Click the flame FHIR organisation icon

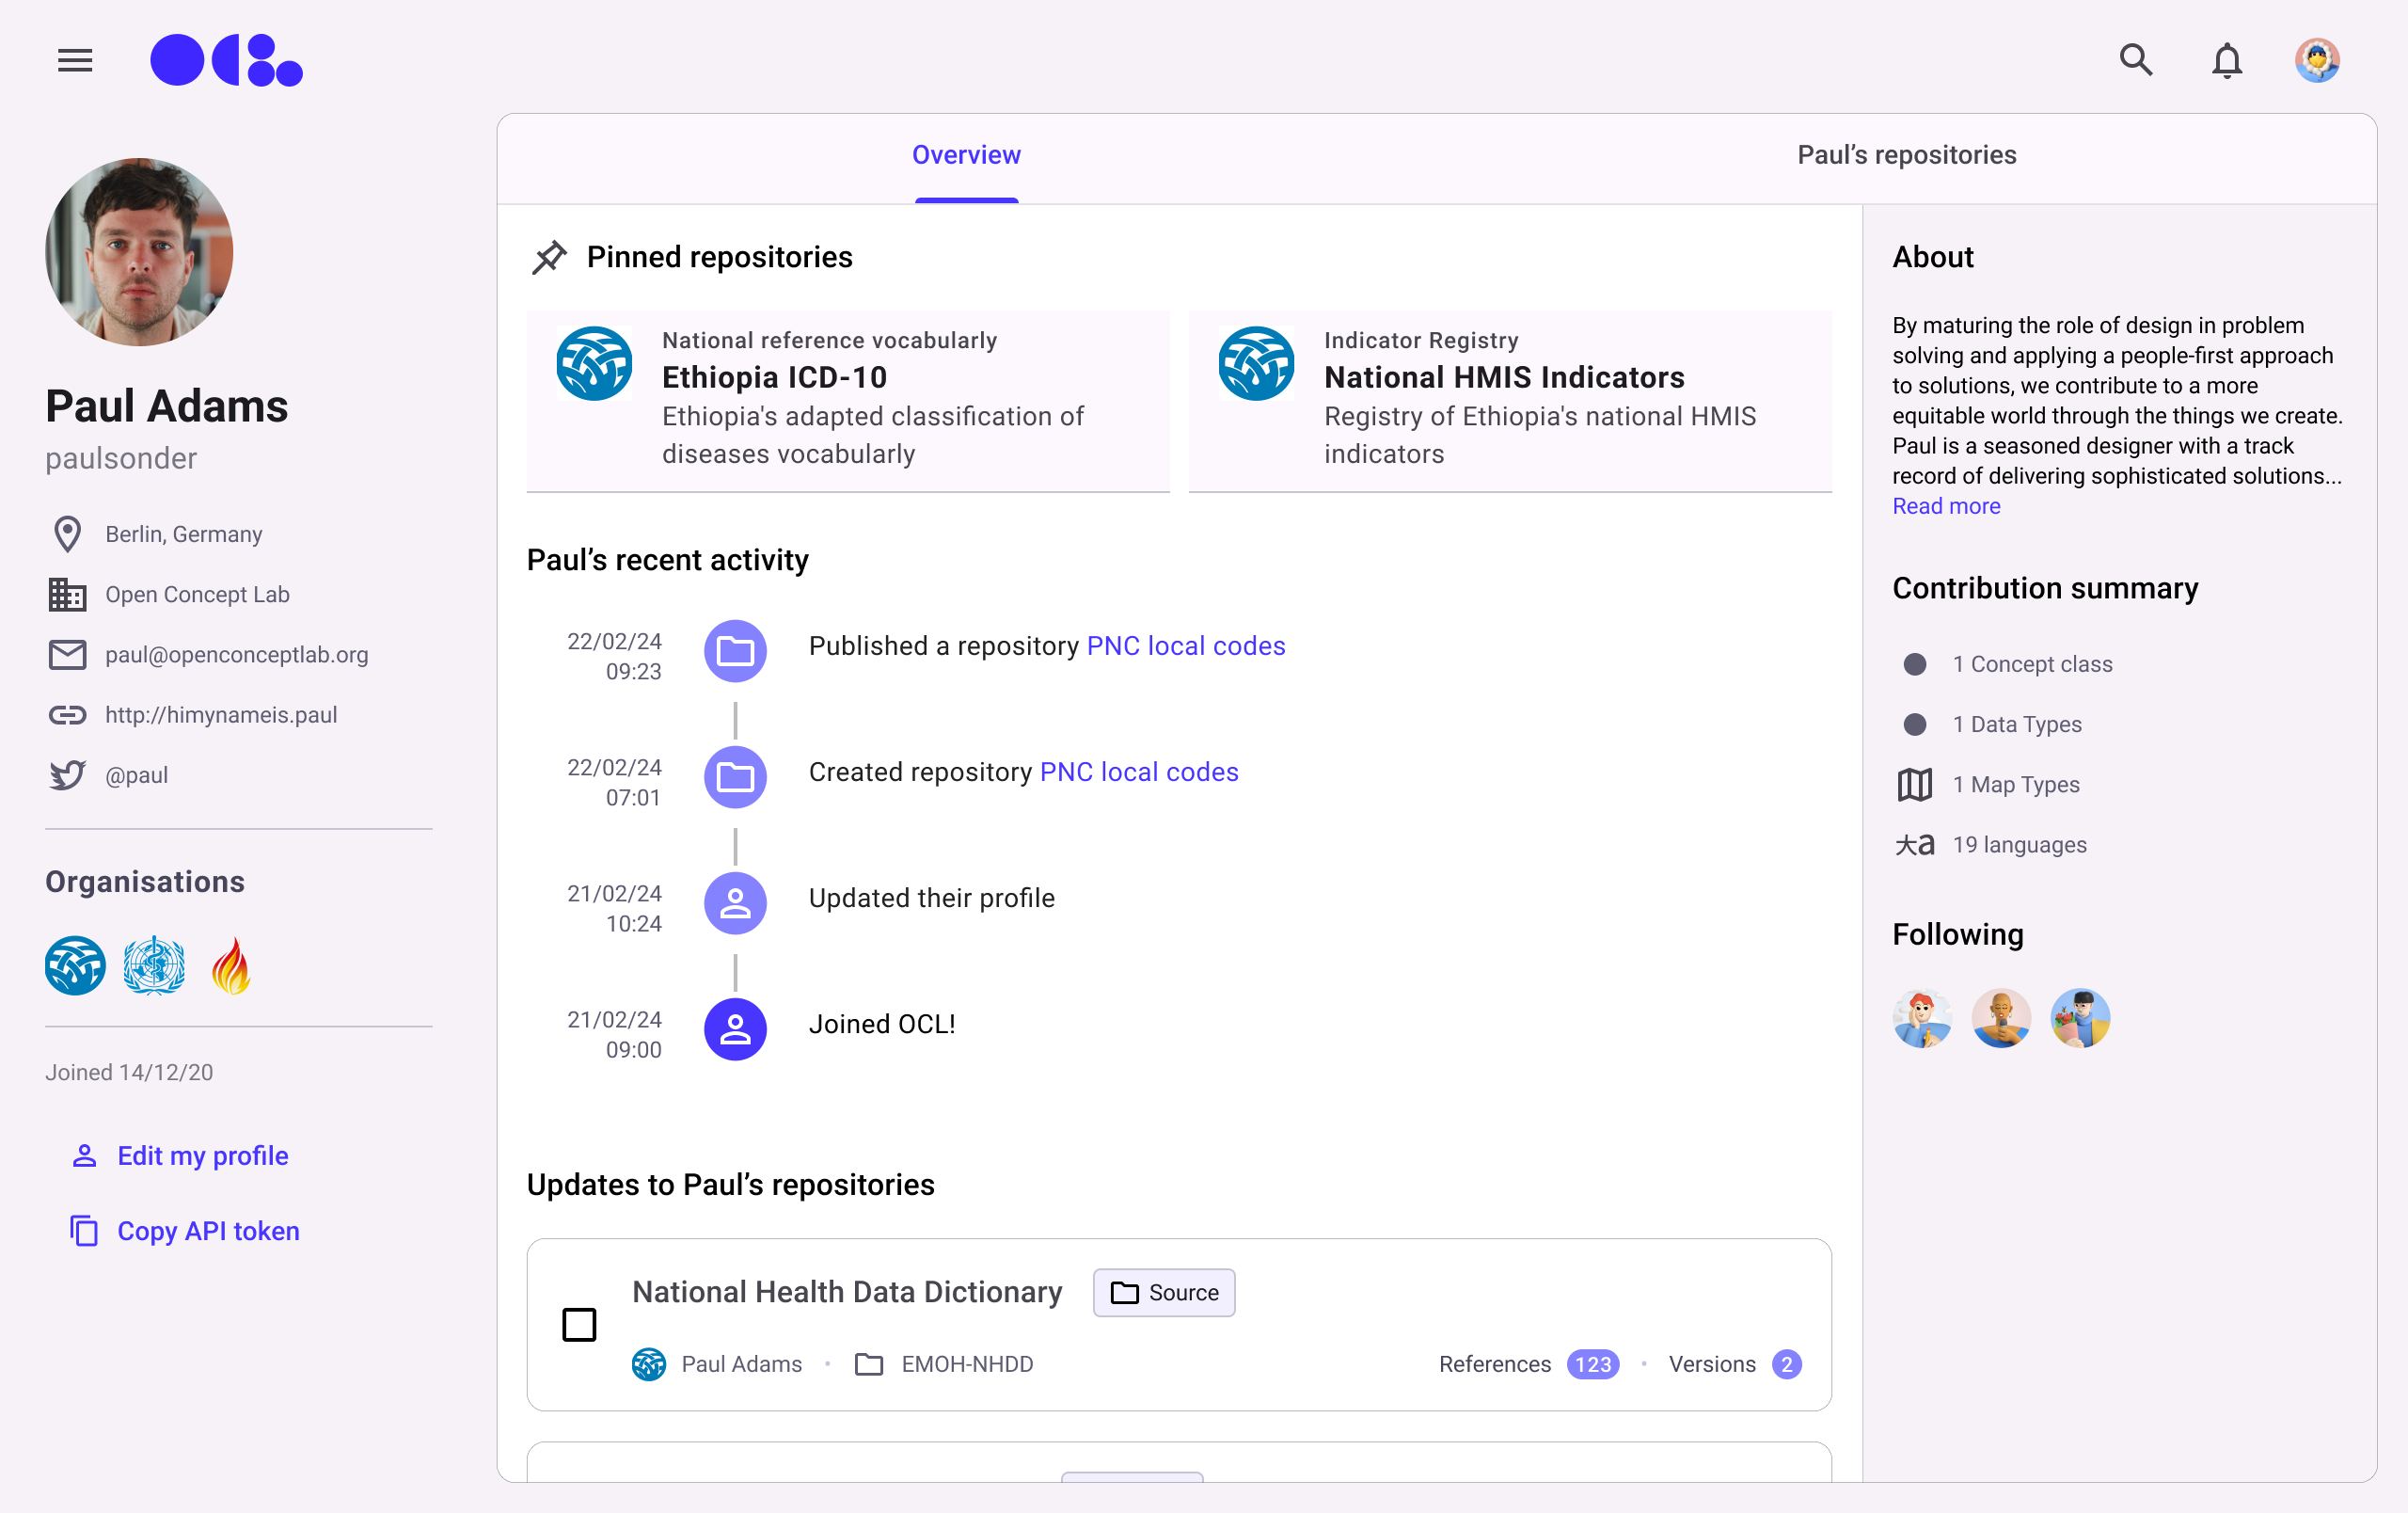pyautogui.click(x=231, y=966)
